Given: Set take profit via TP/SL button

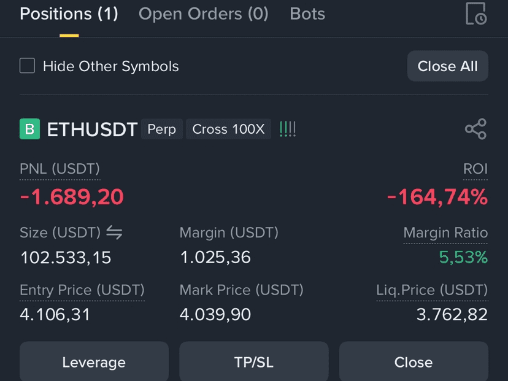Looking at the screenshot, I should 253,362.
